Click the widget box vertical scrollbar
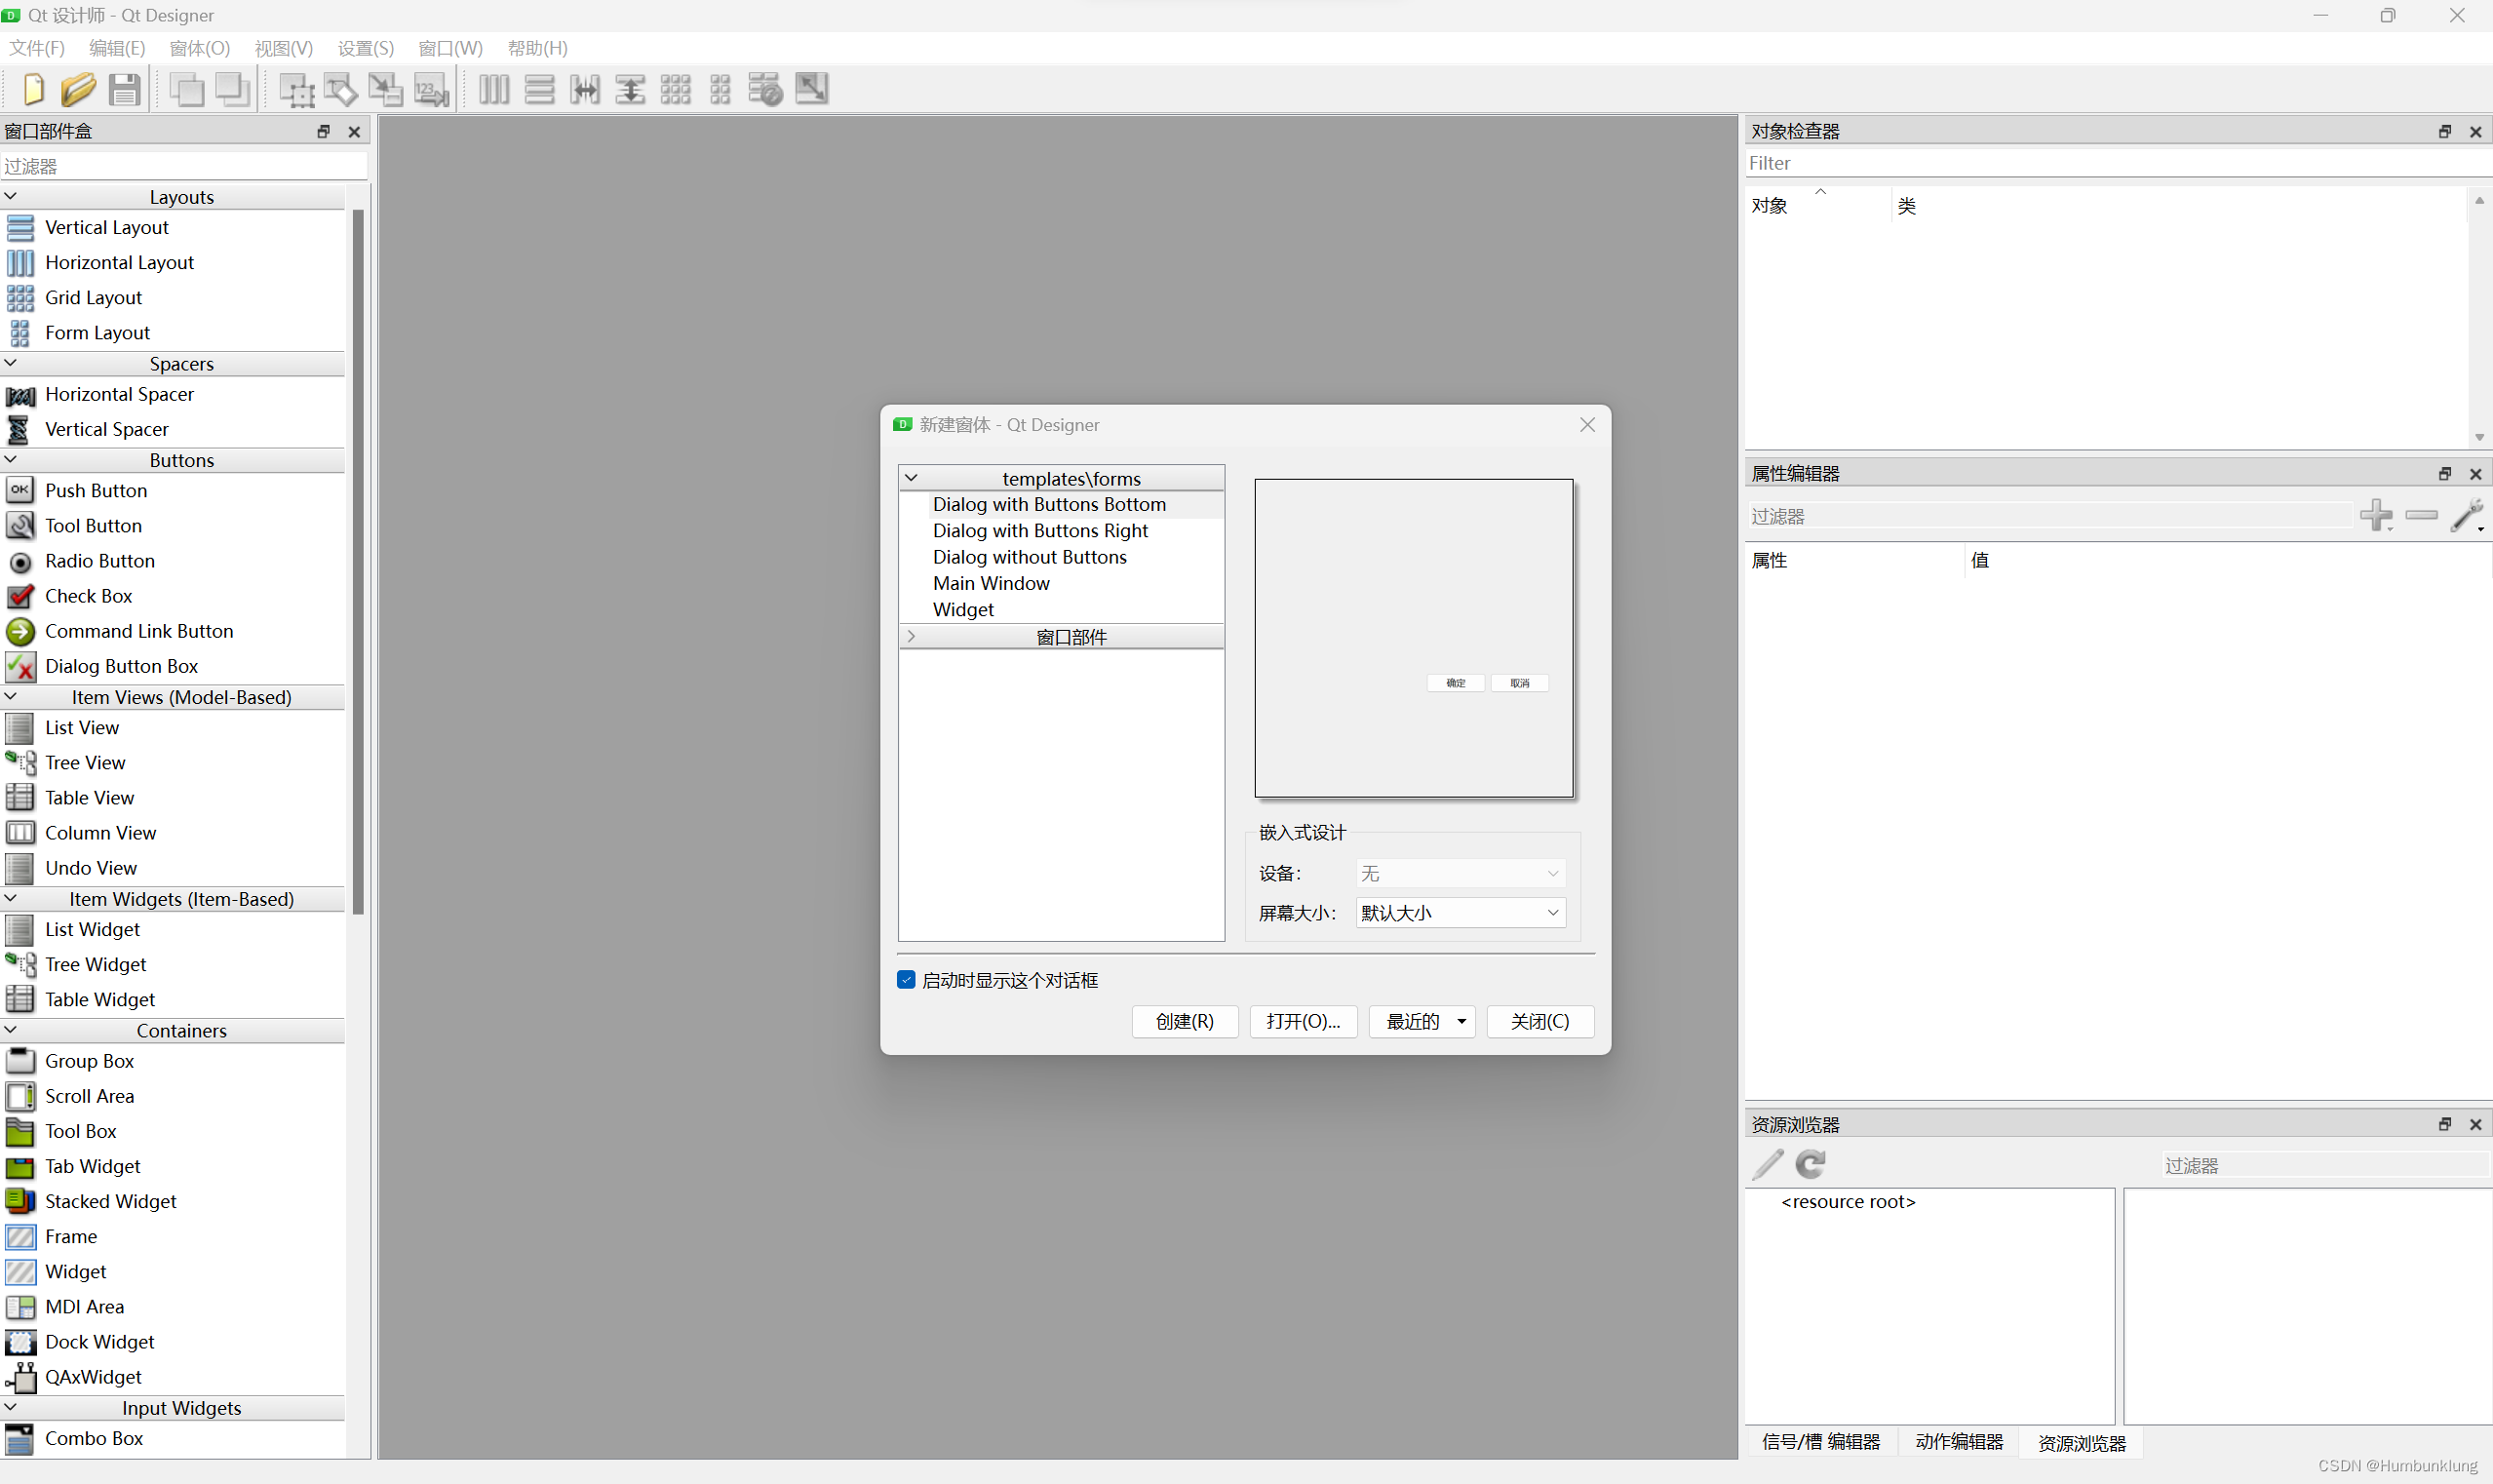Image resolution: width=2493 pixels, height=1484 pixels. (x=358, y=560)
